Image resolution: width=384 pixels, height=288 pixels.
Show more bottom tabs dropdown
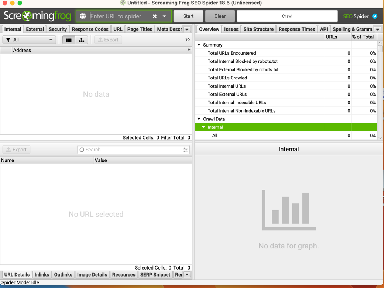(187, 275)
